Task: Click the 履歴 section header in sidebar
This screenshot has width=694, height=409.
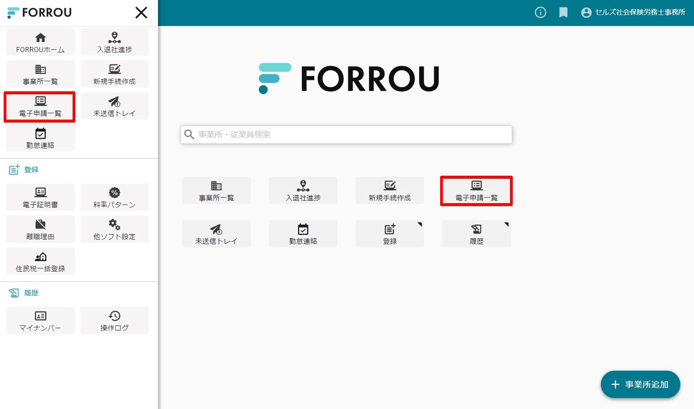Action: (24, 293)
